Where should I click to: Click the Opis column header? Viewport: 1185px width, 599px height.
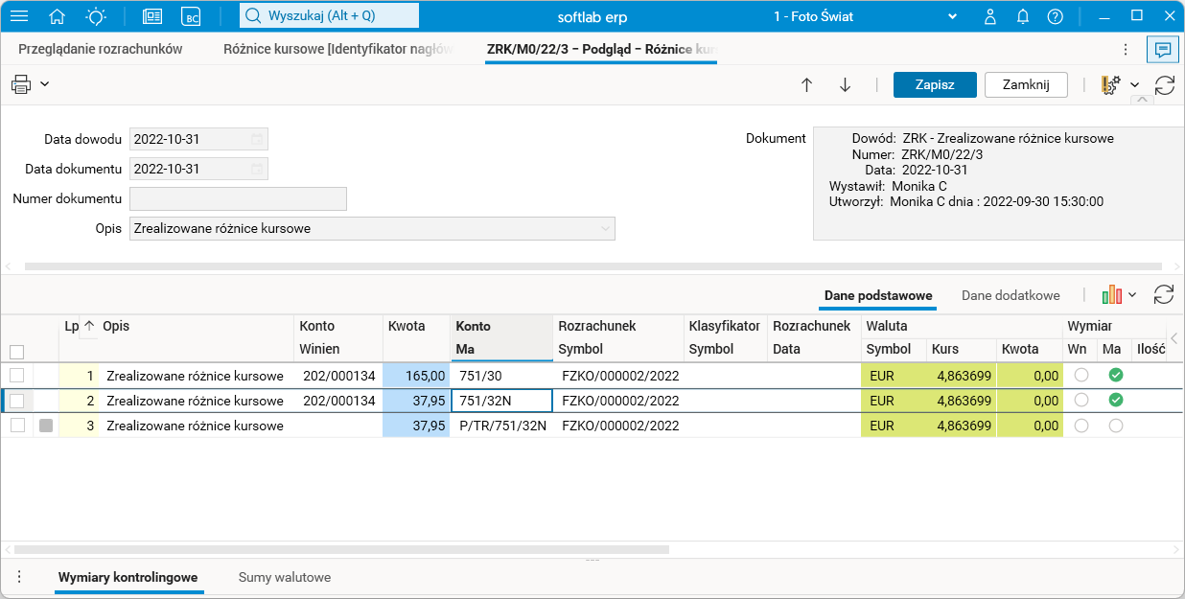click(x=197, y=337)
